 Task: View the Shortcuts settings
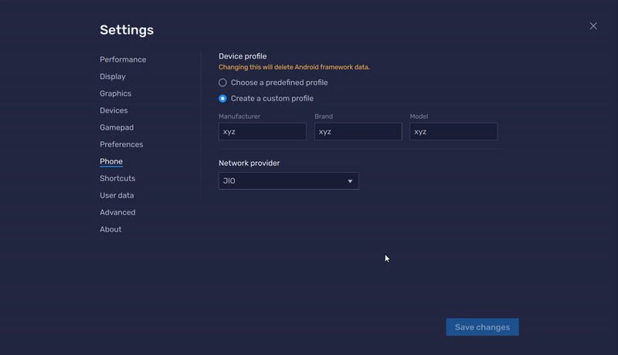point(117,178)
